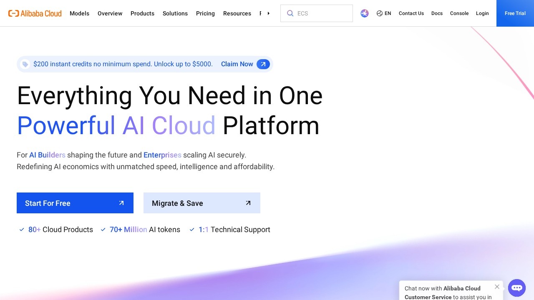Open the chat bubble icon
Viewport: 534px width, 300px height.
517,288
